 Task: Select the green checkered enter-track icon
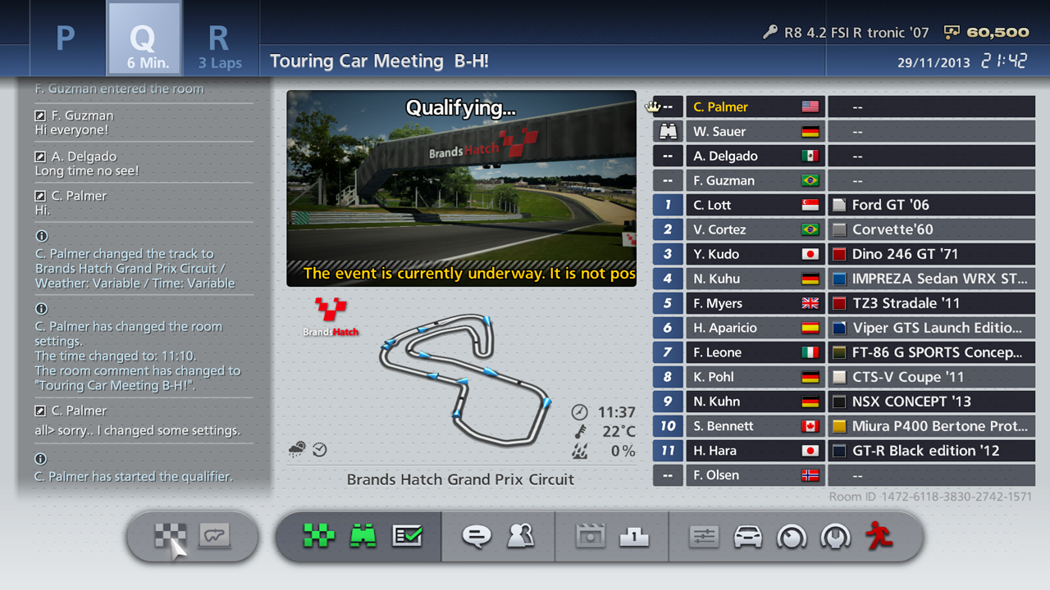pyautogui.click(x=318, y=537)
